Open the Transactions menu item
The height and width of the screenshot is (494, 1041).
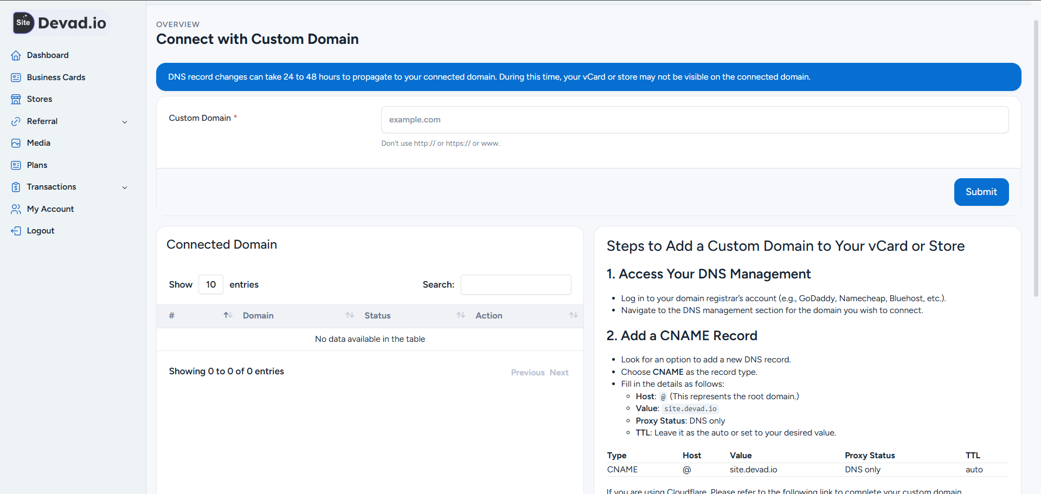tap(52, 186)
